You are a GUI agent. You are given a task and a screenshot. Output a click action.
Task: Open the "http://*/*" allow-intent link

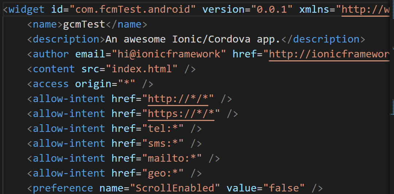pyautogui.click(x=178, y=99)
